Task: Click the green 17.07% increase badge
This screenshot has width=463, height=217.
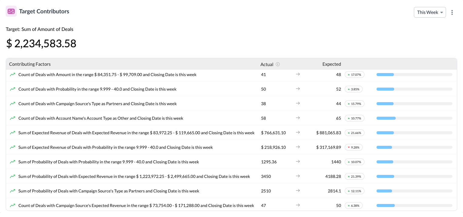Action: coord(354,75)
